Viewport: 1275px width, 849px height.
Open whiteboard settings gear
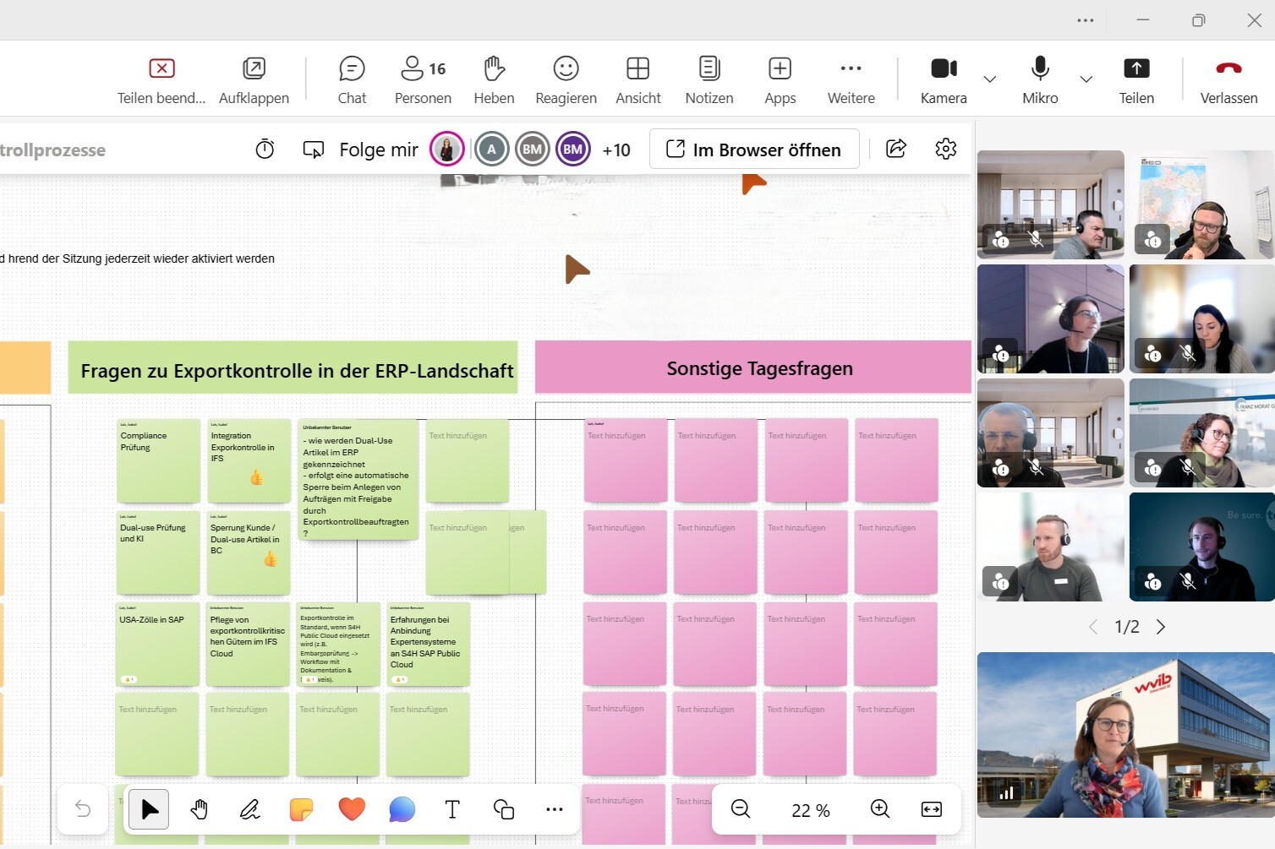tap(945, 149)
